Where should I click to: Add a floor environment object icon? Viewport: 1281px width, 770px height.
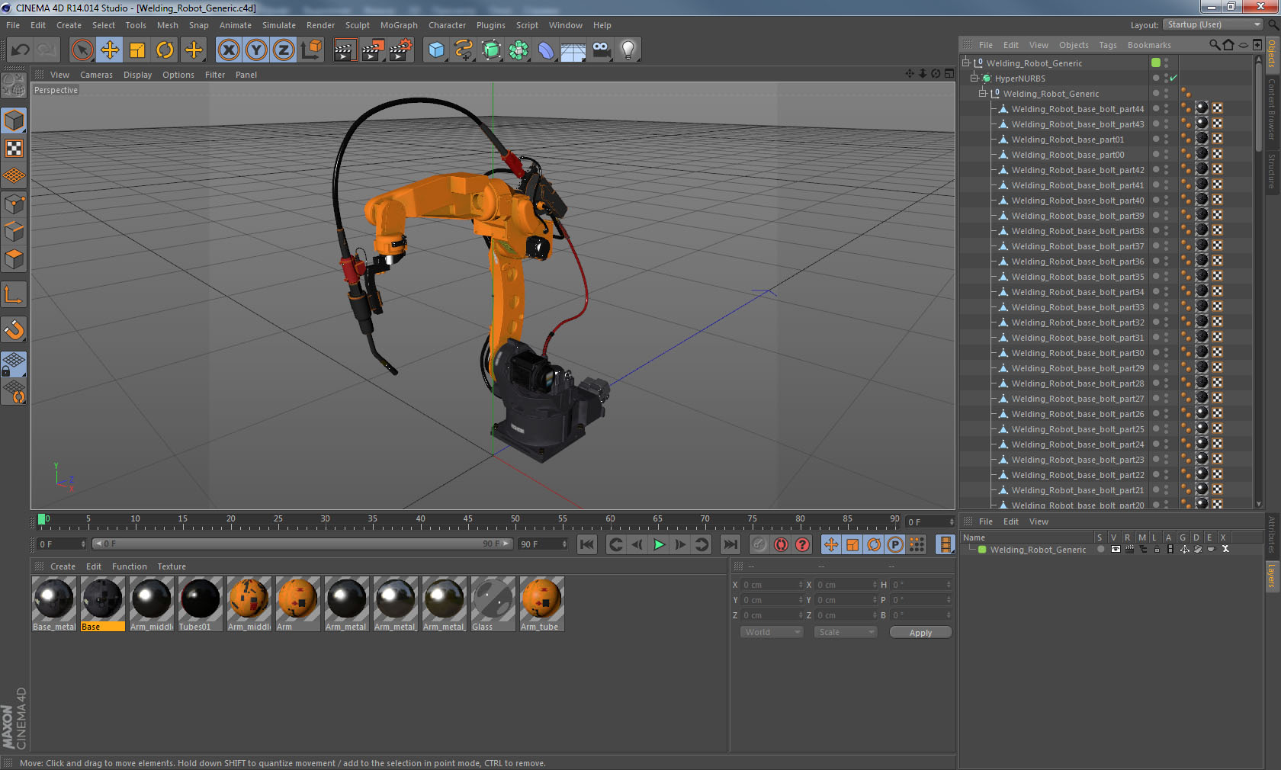tap(573, 50)
